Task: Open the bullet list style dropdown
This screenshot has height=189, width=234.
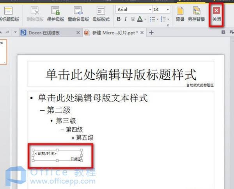Action: (157, 19)
